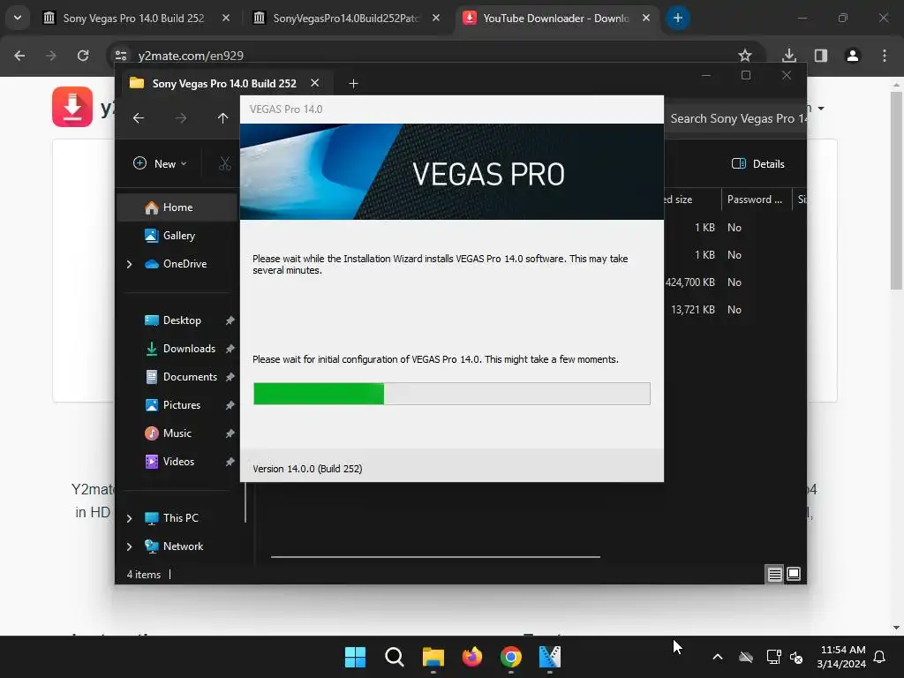This screenshot has width=904, height=678.
Task: Open the volume muted tray icon
Action: pos(796,657)
